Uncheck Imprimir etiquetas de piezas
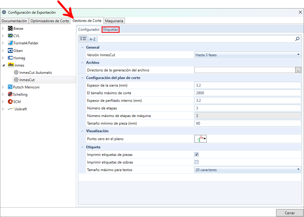This screenshot has height=217, width=304. click(197, 155)
